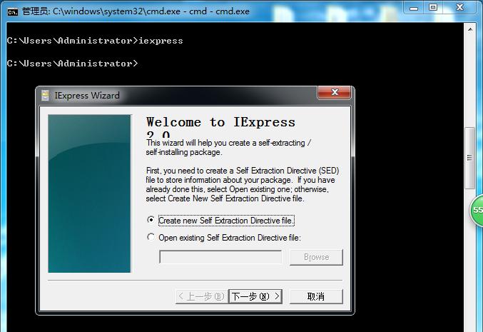The image size is (483, 332).
Task: Open the cmd.exe window system menu icon
Action: coord(13,11)
